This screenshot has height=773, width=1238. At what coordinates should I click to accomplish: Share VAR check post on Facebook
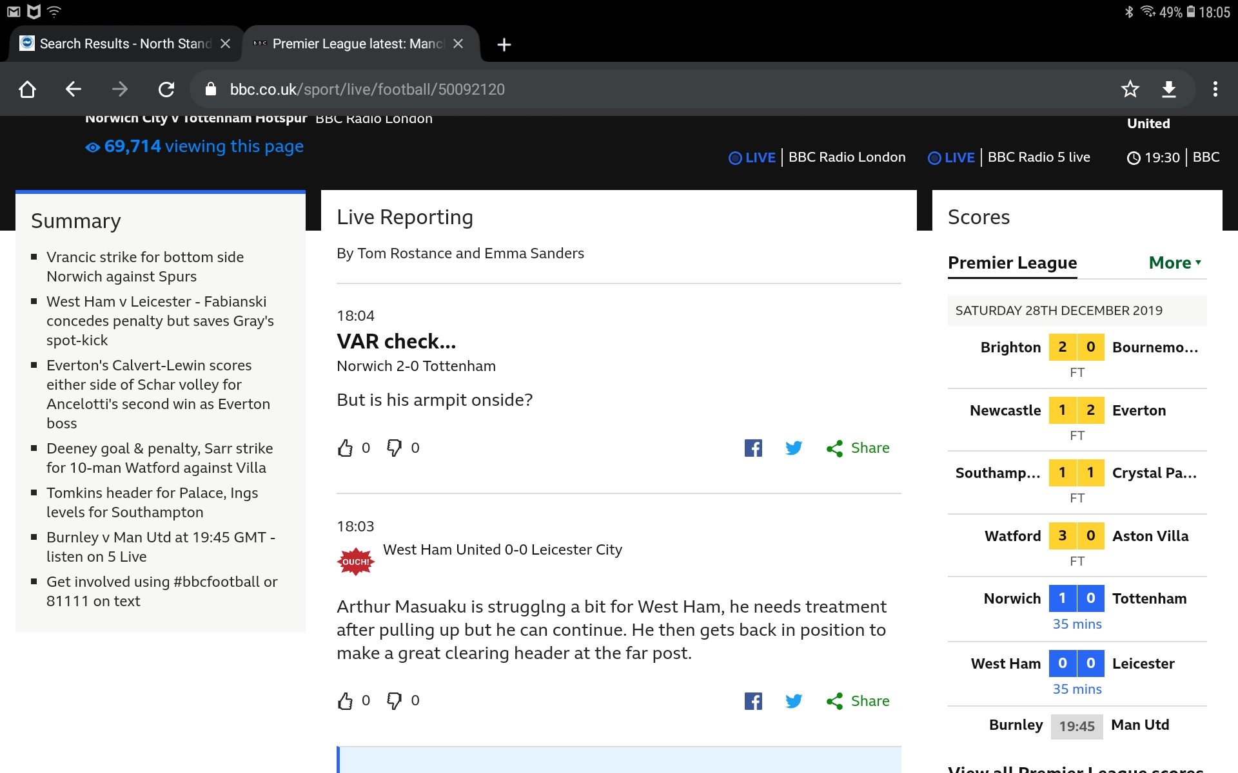coord(753,448)
